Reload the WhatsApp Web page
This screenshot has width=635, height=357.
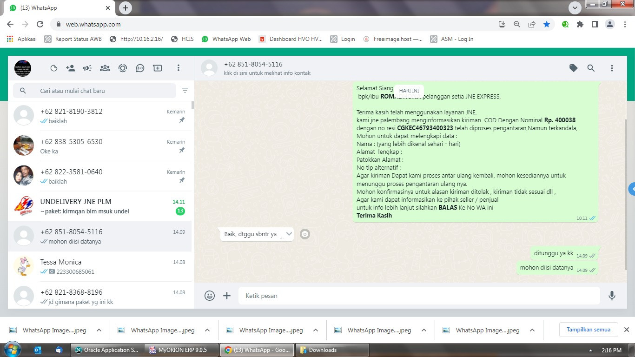click(40, 24)
